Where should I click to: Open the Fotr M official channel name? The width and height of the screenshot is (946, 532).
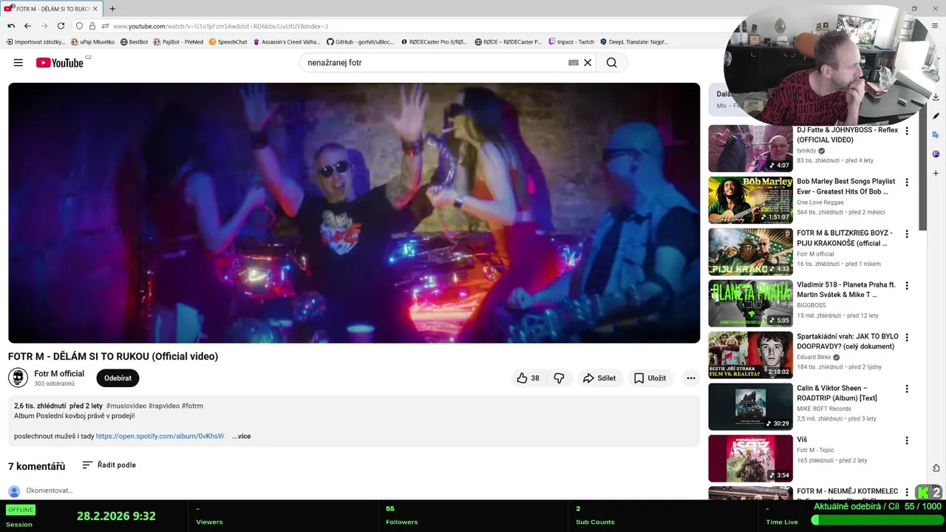[59, 374]
